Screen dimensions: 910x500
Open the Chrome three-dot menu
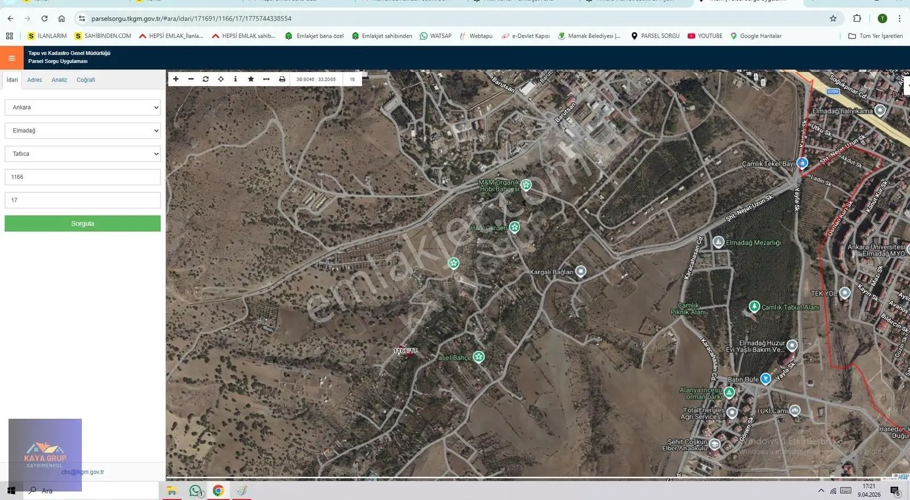pyautogui.click(x=899, y=18)
